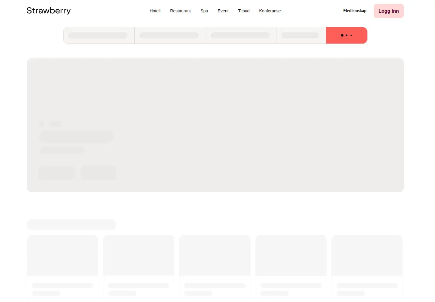This screenshot has width=435, height=302.
Task: Open the Hotell menu item
Action: point(155,11)
